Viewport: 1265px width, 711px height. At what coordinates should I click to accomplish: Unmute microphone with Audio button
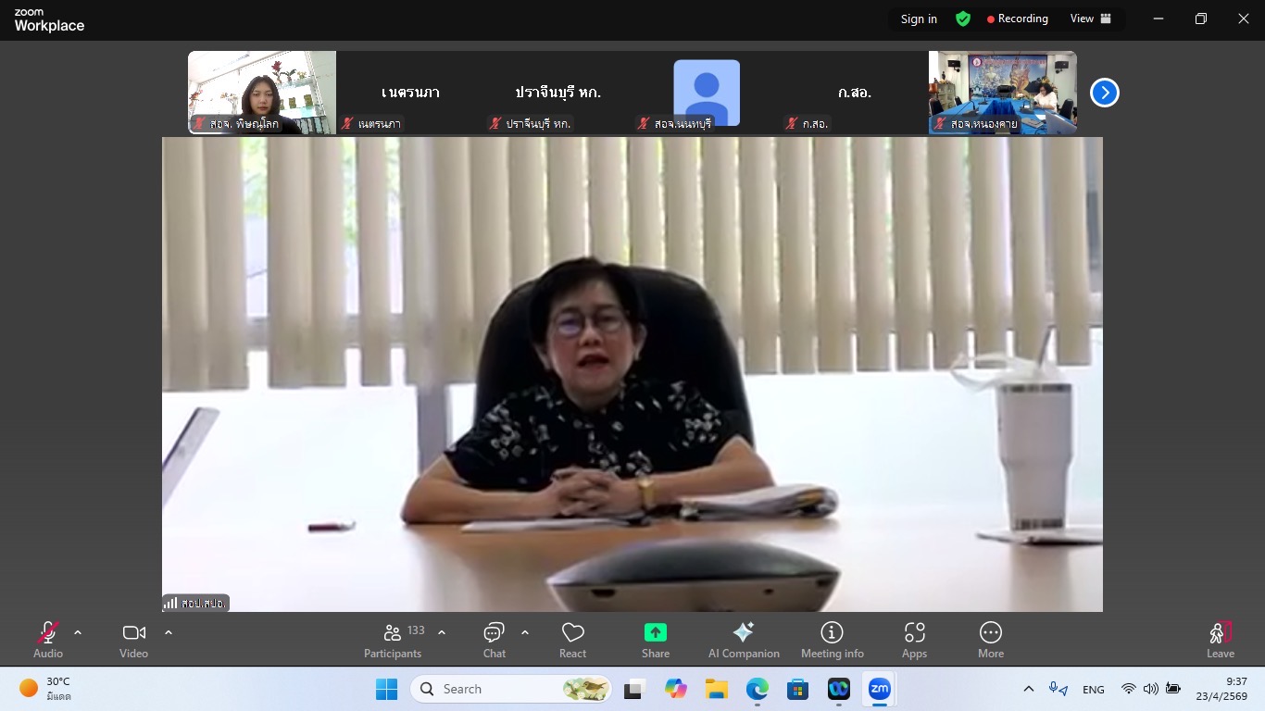click(48, 640)
